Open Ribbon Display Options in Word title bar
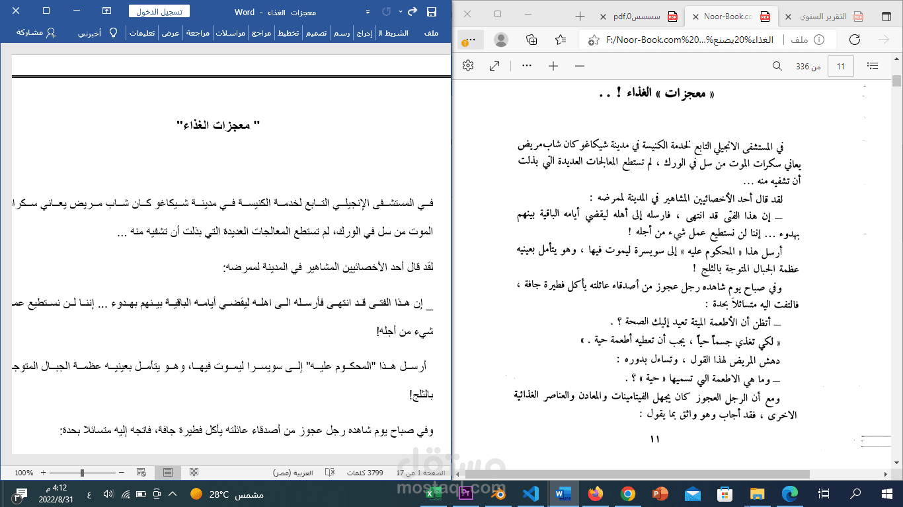The width and height of the screenshot is (903, 507). pos(107,11)
